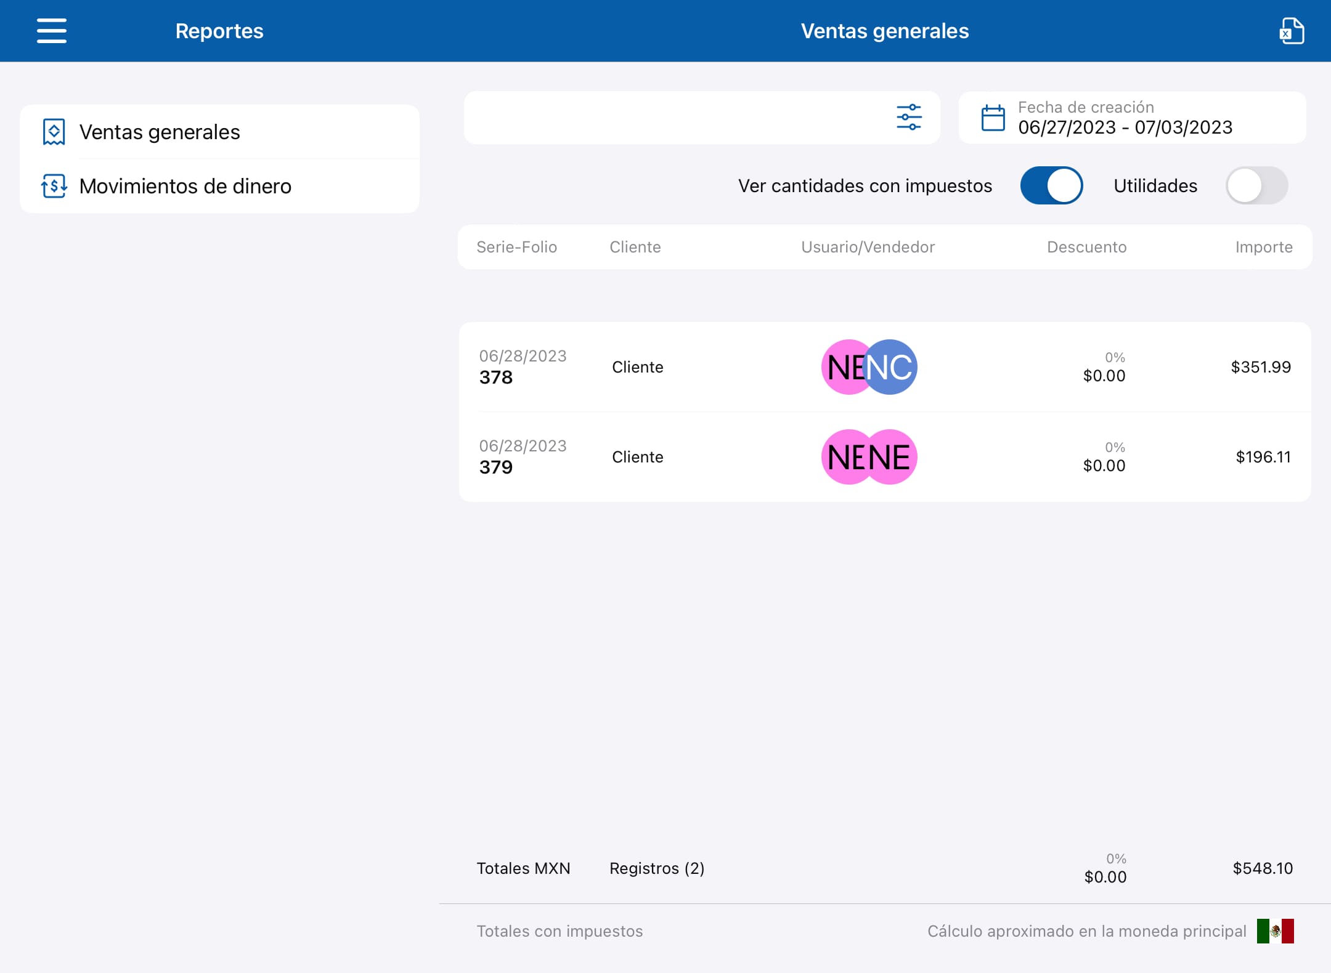Sort by Cliente column header
The width and height of the screenshot is (1331, 973).
[x=635, y=247]
